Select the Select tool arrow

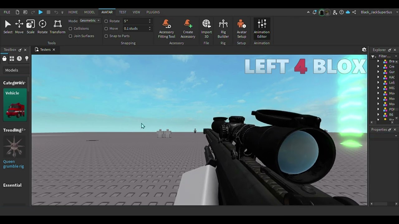coord(8,27)
